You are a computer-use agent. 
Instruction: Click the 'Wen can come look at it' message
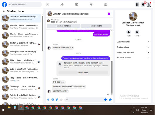(x=63, y=48)
